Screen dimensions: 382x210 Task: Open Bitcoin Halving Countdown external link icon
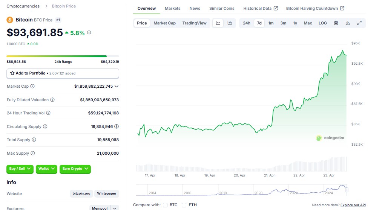pyautogui.click(x=342, y=8)
